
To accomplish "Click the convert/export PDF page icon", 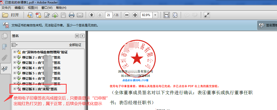I will point(30,15).
